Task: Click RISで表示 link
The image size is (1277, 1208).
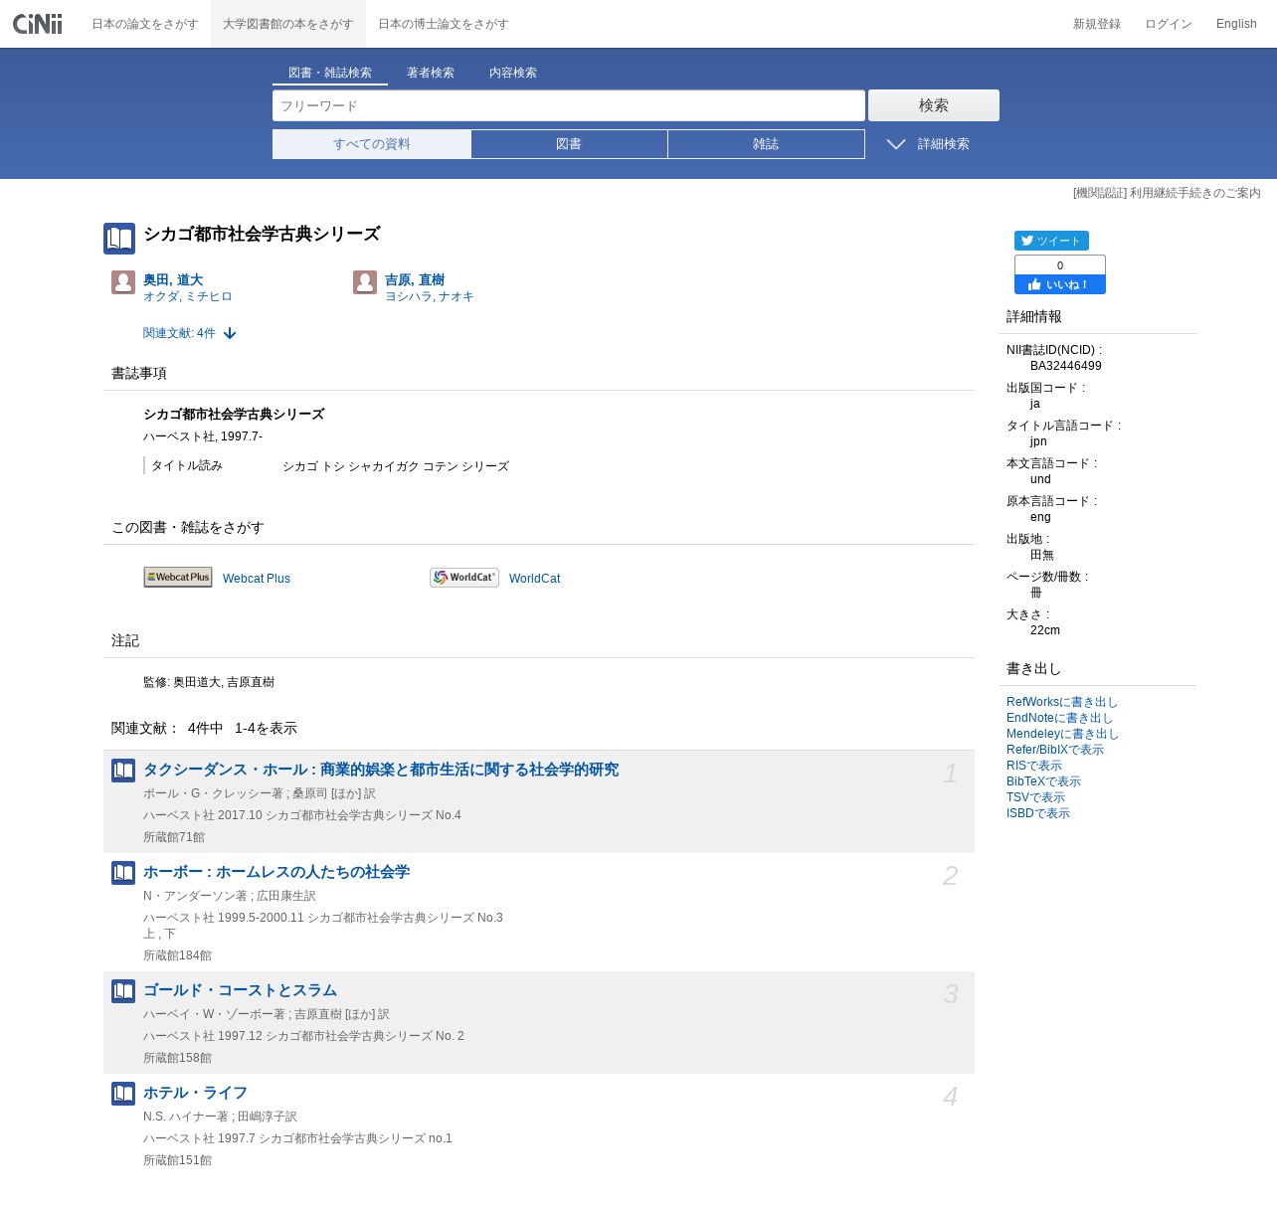Action: pyautogui.click(x=1034, y=766)
